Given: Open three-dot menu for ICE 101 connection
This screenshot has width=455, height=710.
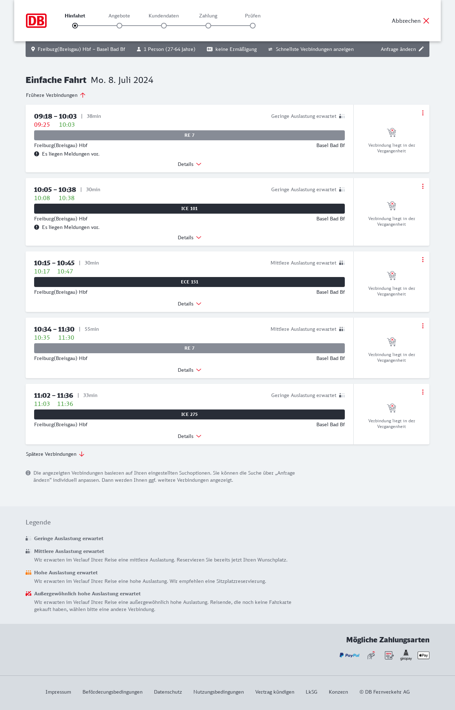Looking at the screenshot, I should tap(423, 186).
